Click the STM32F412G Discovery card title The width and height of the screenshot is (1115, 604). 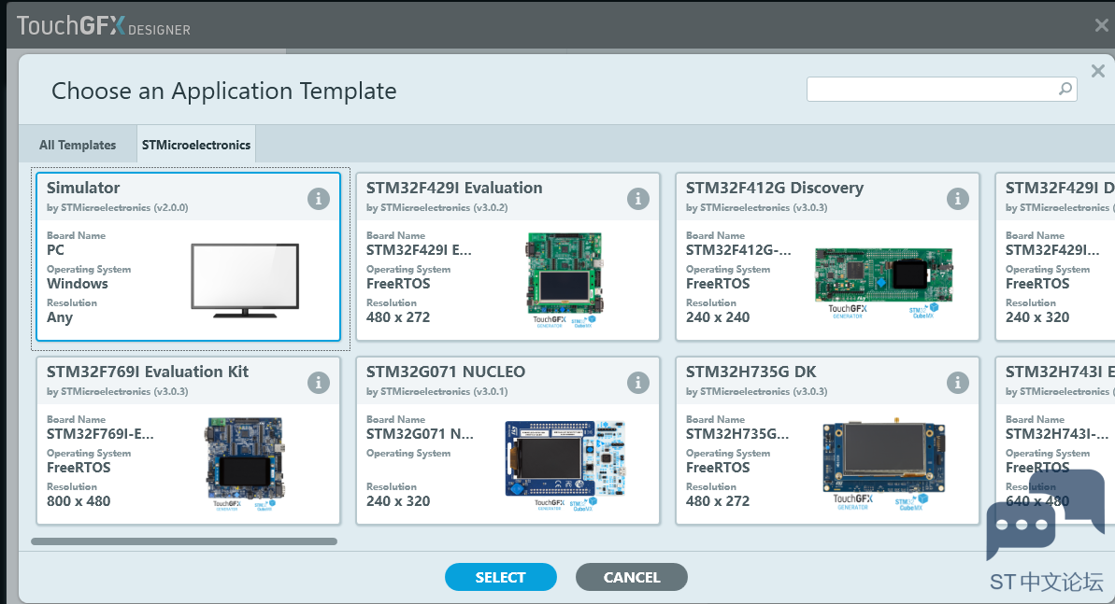point(775,188)
